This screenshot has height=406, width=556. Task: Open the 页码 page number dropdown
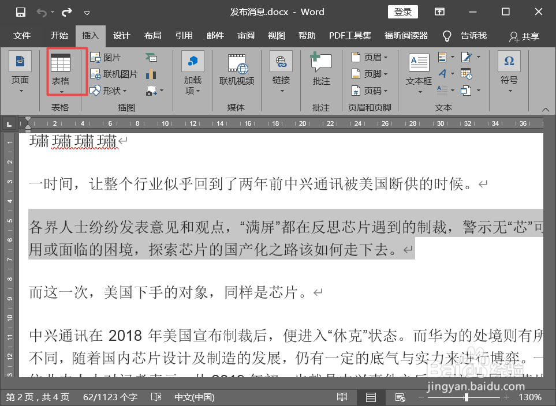pyautogui.click(x=370, y=91)
